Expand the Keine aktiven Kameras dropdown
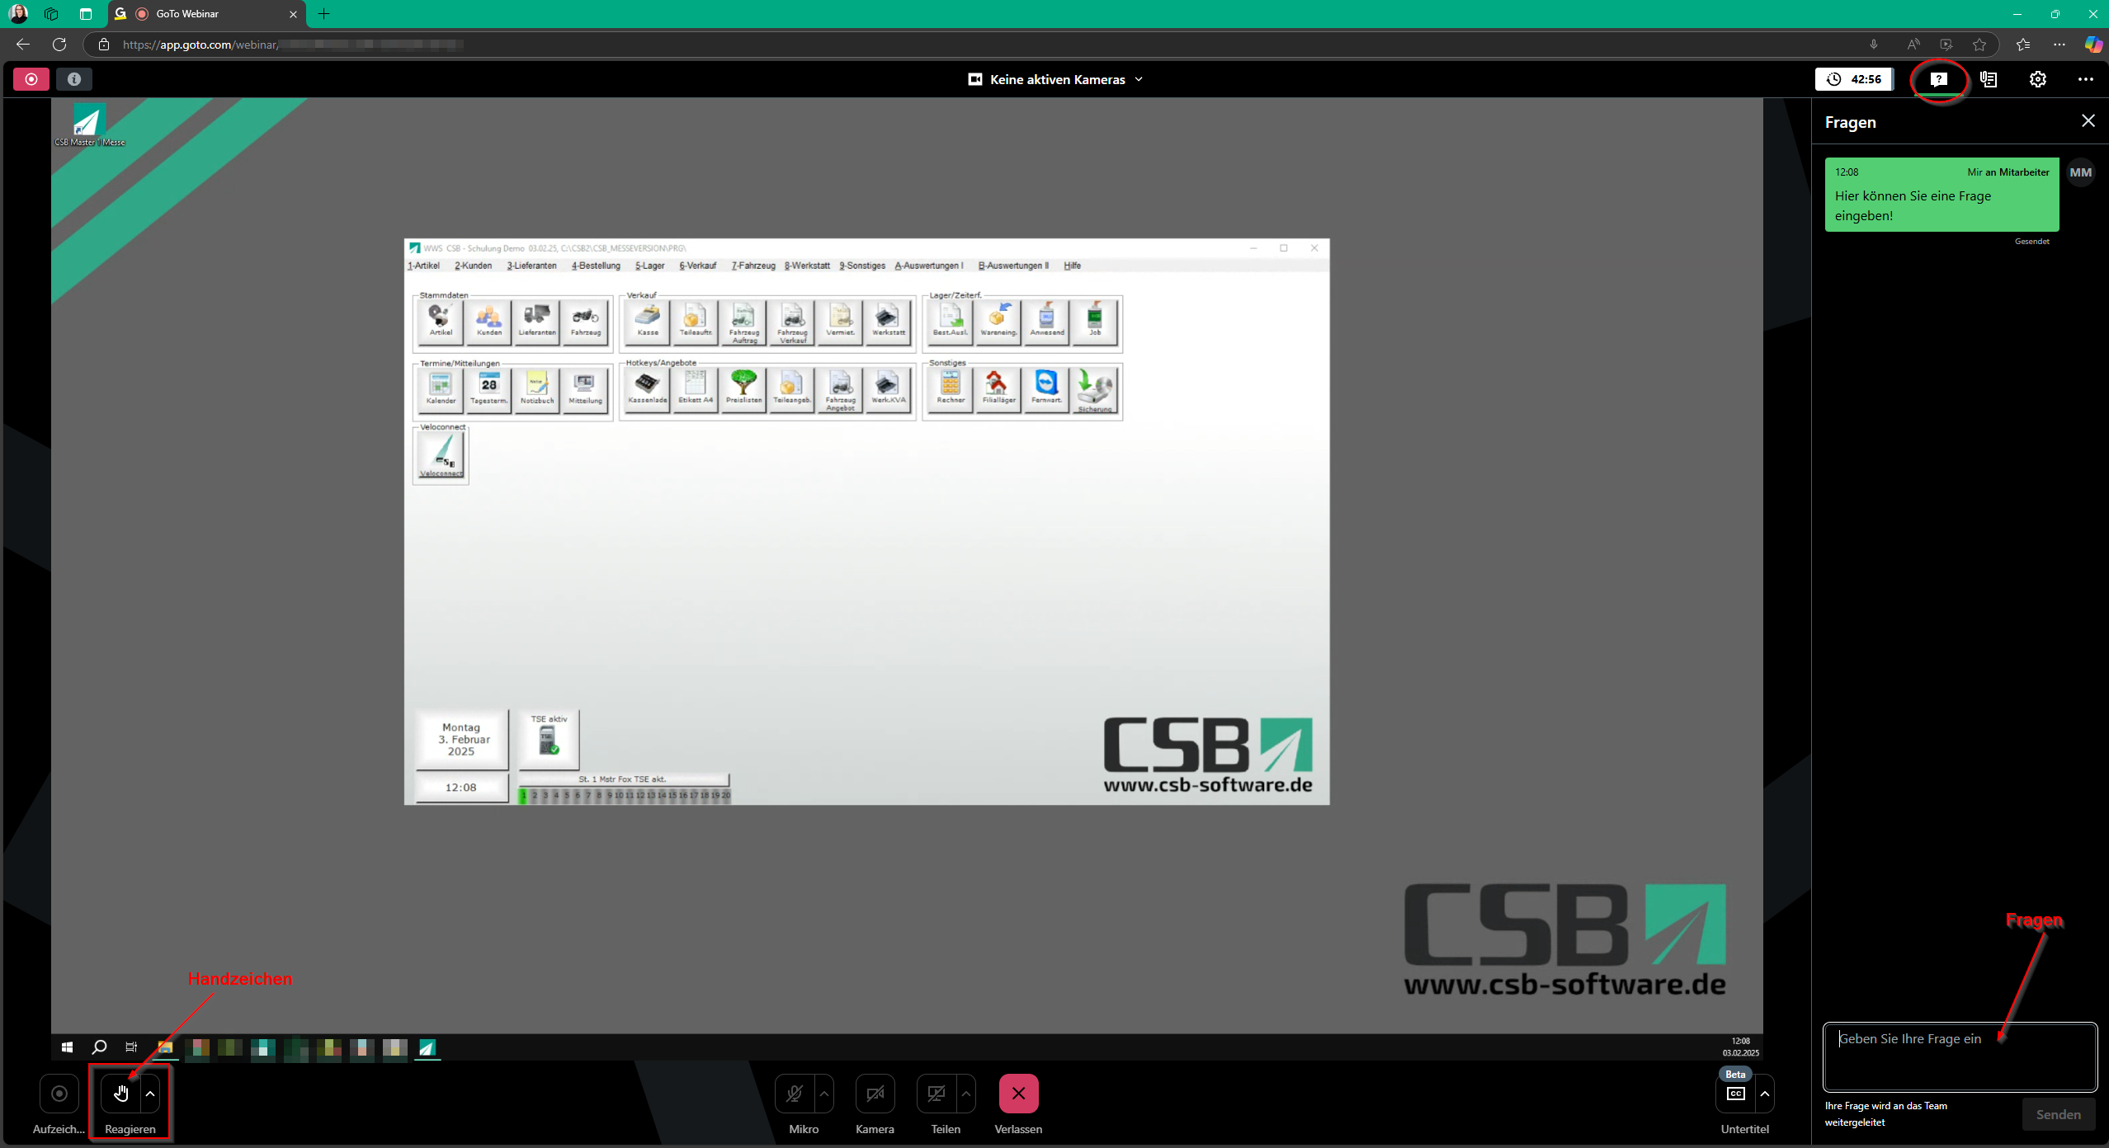2109x1148 pixels. coord(1056,79)
